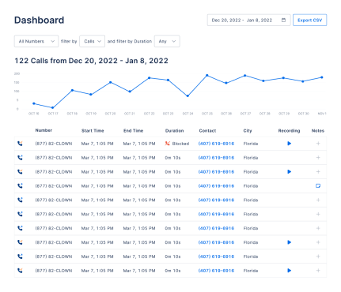
Task: Open the Calls filter dropdown
Action: click(92, 41)
